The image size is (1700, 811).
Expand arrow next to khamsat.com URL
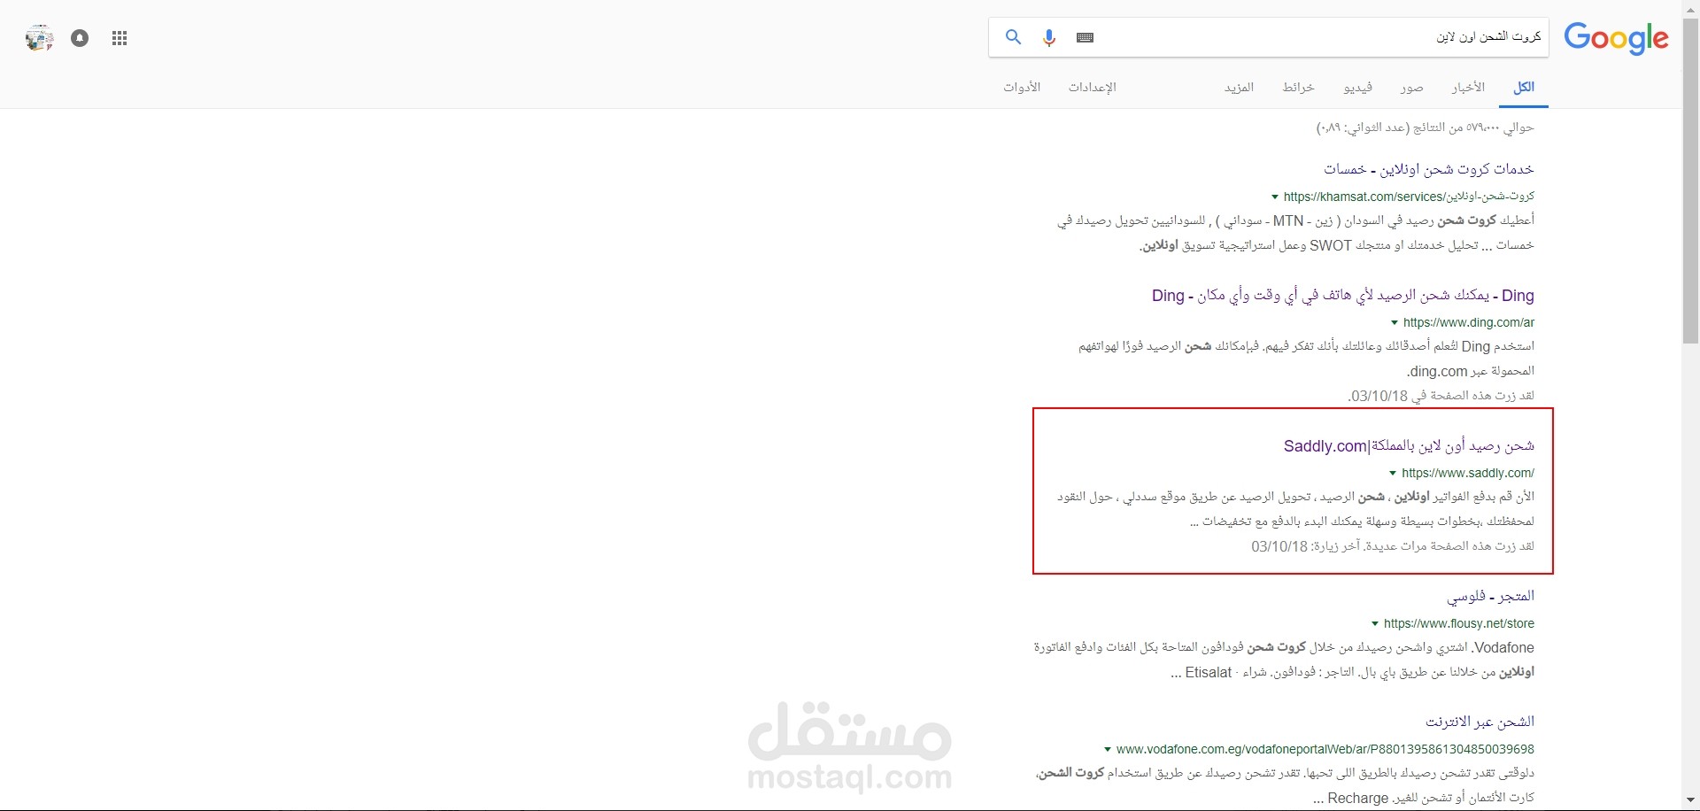click(1274, 197)
